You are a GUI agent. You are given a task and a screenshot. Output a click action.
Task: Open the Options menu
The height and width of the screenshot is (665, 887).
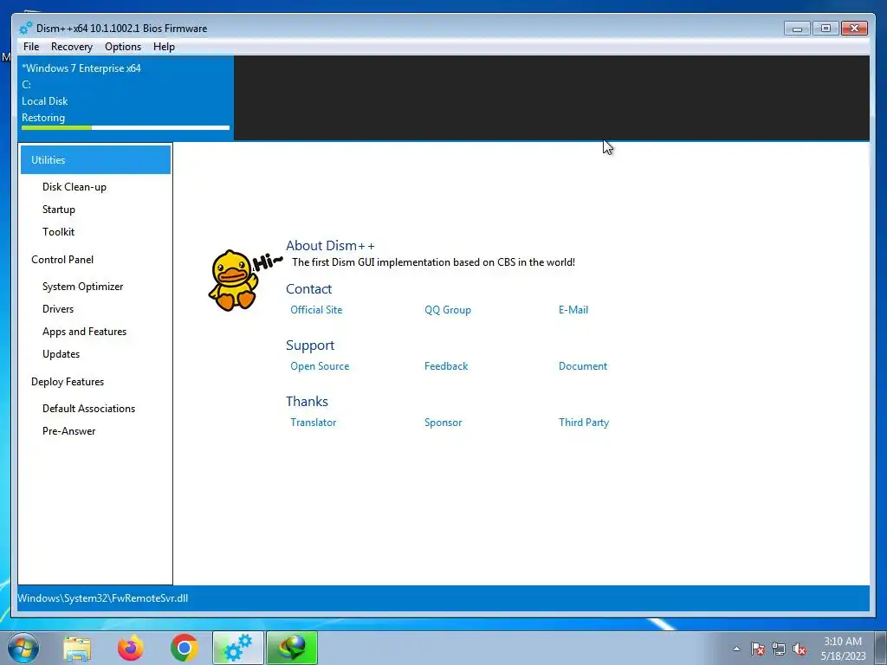(123, 47)
